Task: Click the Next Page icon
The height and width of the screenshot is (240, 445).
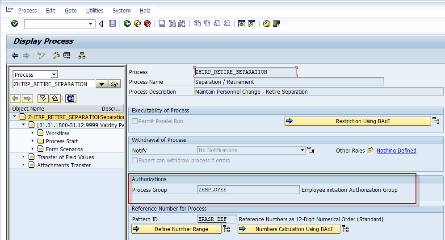Action: pos(217,24)
